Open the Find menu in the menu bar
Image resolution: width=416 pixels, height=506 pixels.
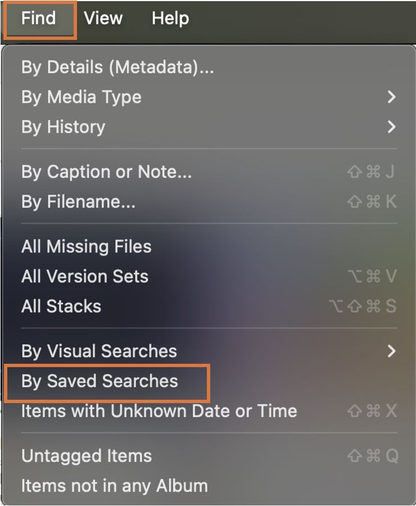[x=39, y=19]
